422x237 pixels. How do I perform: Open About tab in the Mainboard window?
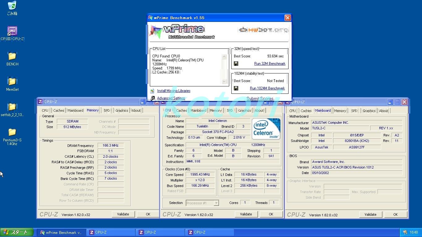point(383,111)
